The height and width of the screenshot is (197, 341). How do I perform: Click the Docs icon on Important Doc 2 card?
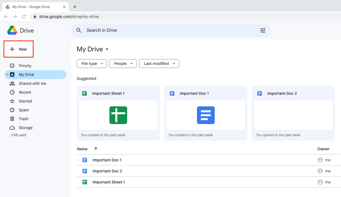point(260,93)
